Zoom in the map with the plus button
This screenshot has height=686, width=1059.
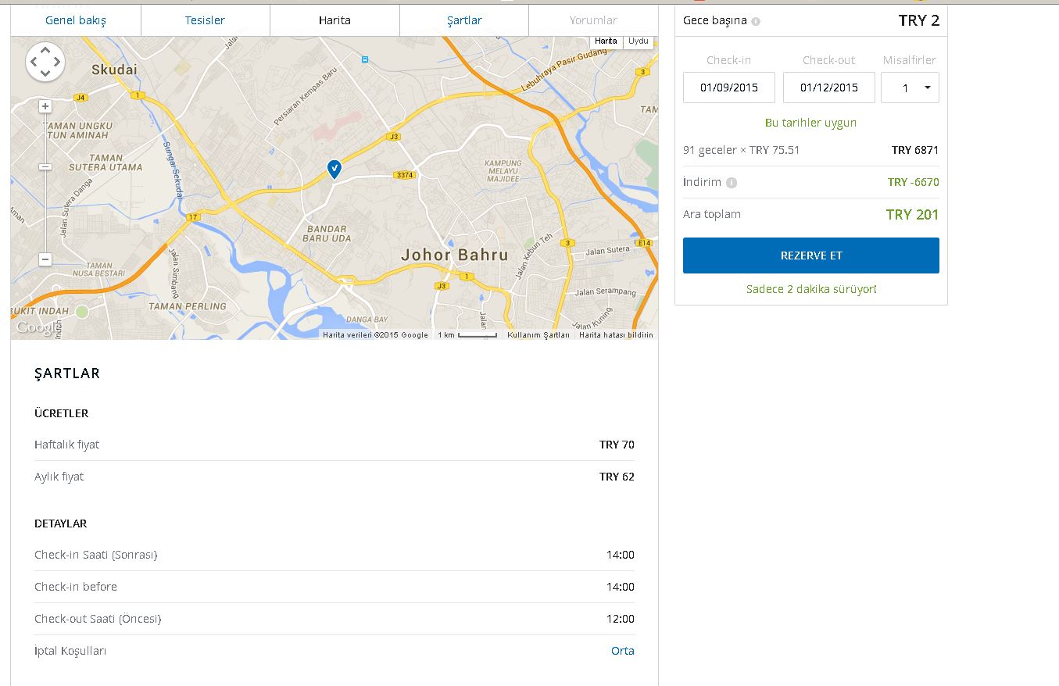(x=45, y=106)
